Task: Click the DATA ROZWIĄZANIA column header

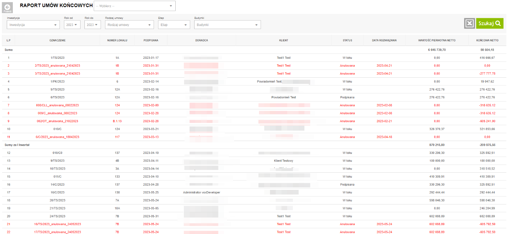Action: click(384, 40)
